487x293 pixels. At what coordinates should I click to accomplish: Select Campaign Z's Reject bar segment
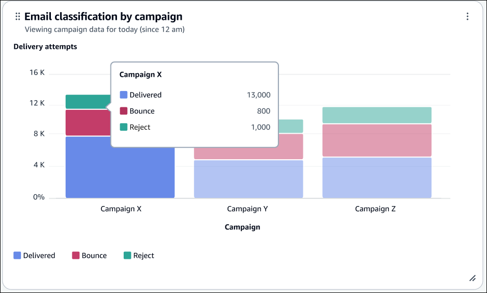click(377, 115)
